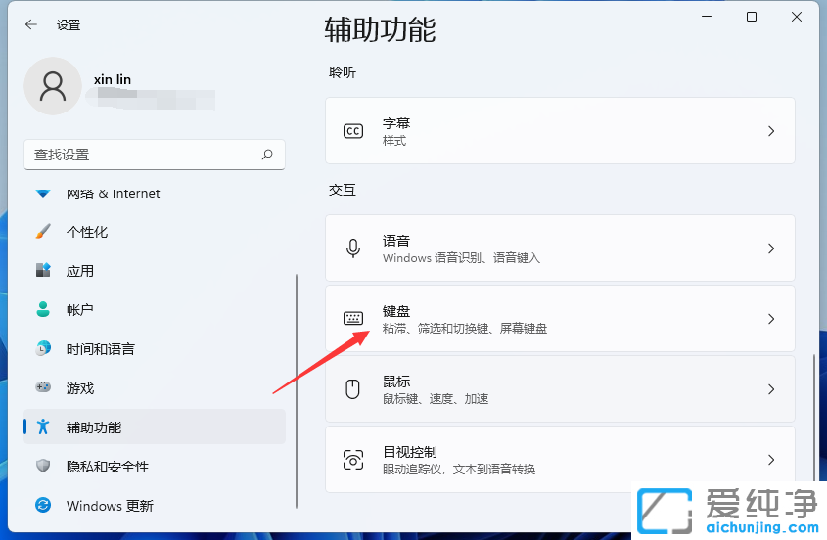This screenshot has width=827, height=540.
Task: Minimize the Settings window
Action: pyautogui.click(x=707, y=17)
